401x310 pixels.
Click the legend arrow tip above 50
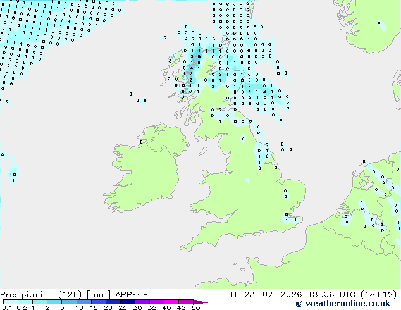pyautogui.click(x=200, y=302)
